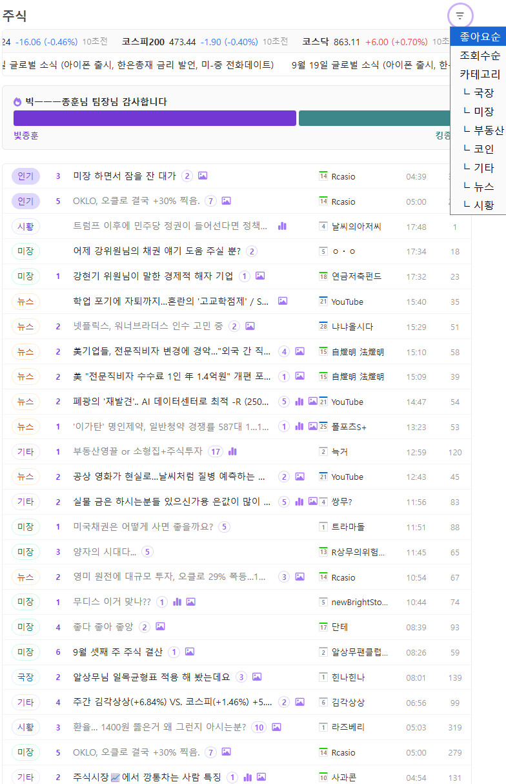Choose 기타 category filter in dropdown
Screen dimensions: 506x784
[478, 168]
